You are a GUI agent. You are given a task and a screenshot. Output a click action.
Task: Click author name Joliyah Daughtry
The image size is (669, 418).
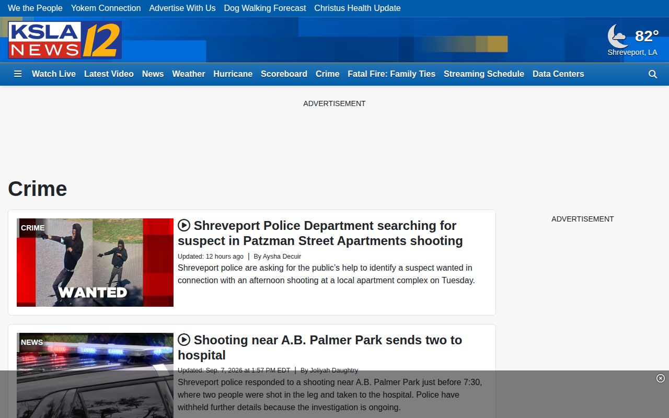click(334, 370)
